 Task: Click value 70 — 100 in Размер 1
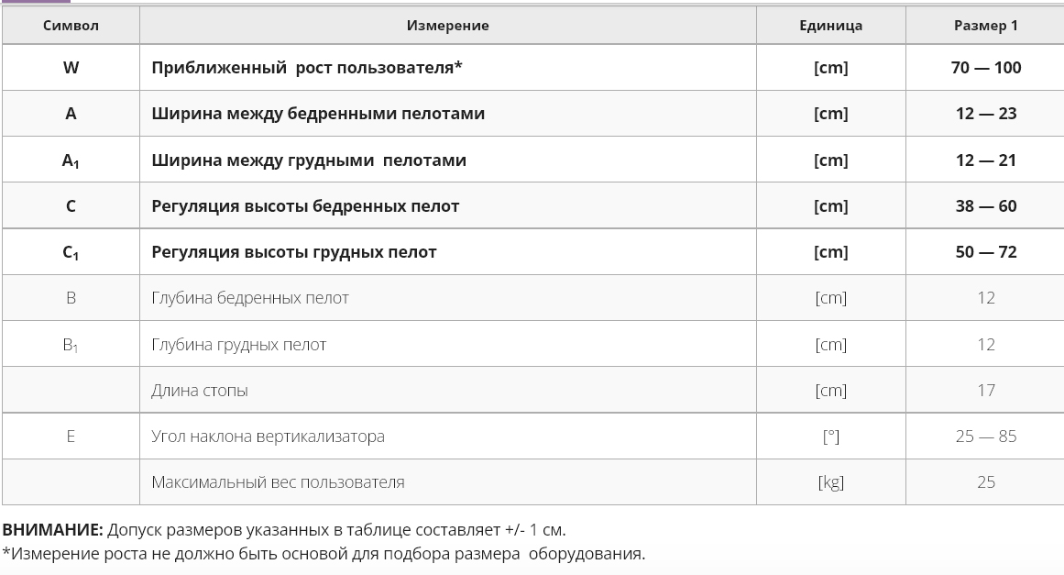[986, 68]
